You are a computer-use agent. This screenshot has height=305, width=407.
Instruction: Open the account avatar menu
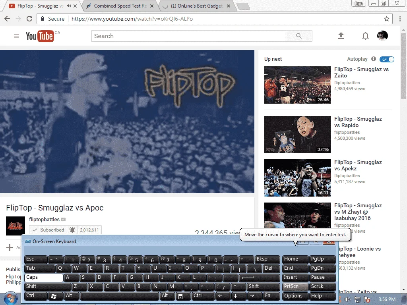click(x=382, y=36)
